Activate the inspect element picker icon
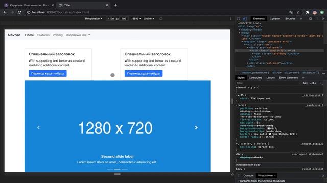The width and height of the screenshot is (327, 183). click(x=239, y=19)
